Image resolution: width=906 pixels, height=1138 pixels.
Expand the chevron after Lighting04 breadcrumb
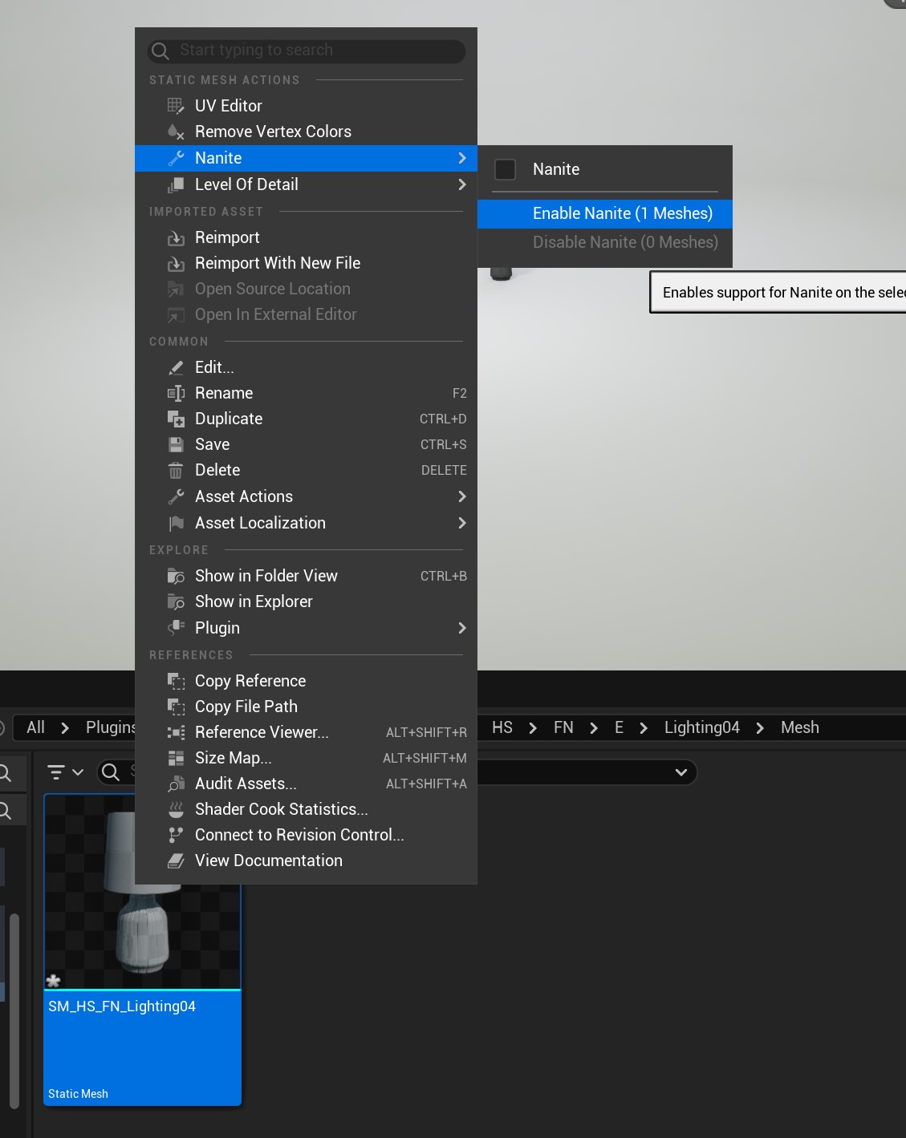760,728
